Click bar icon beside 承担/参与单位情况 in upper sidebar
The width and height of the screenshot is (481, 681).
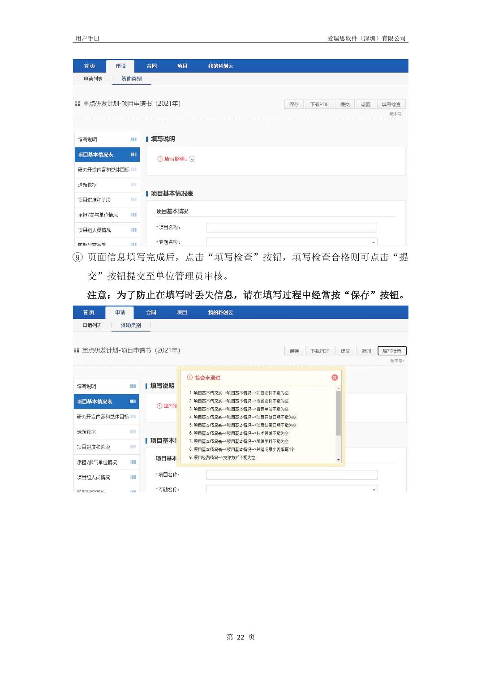pos(133,215)
